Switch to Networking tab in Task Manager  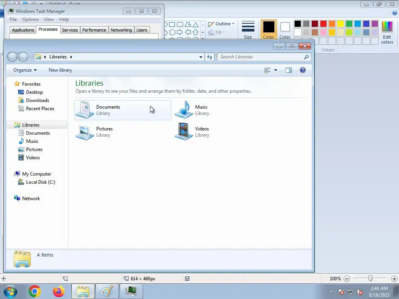(x=121, y=30)
